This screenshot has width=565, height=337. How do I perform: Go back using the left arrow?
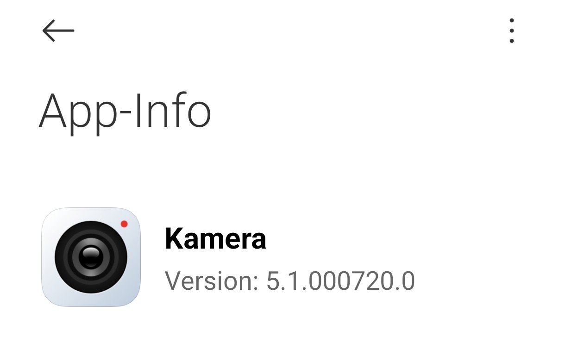58,31
